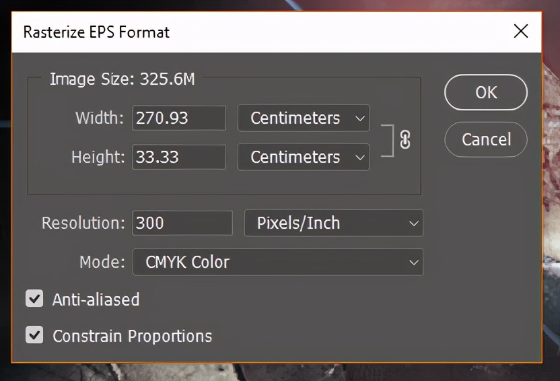560x381 pixels.
Task: Click the Height value field
Action: [179, 157]
